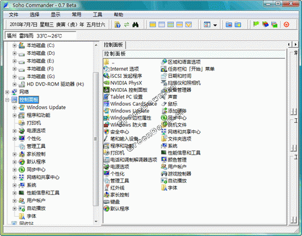
Task: Expand the 本地磁盘 (E:) tree node
Action: click(14, 61)
